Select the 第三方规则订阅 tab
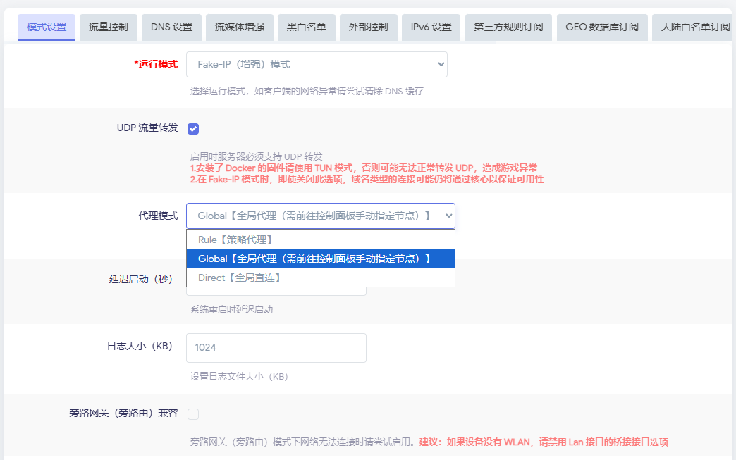 pyautogui.click(x=508, y=27)
